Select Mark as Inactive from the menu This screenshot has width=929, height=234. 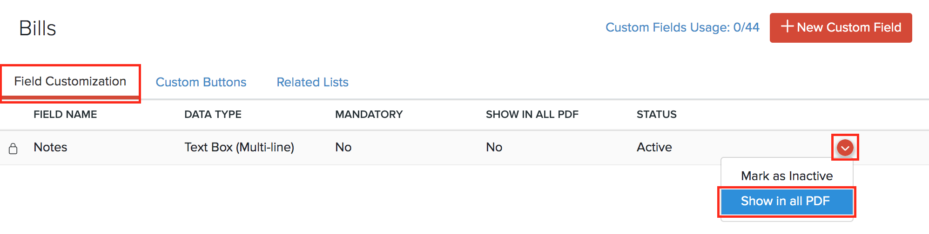[x=787, y=176]
